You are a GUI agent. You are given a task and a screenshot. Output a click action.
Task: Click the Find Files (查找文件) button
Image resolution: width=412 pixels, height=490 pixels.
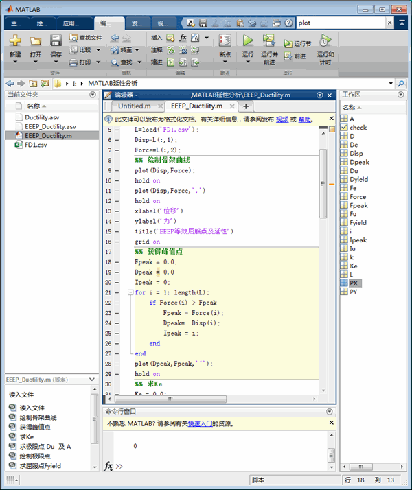(x=85, y=38)
